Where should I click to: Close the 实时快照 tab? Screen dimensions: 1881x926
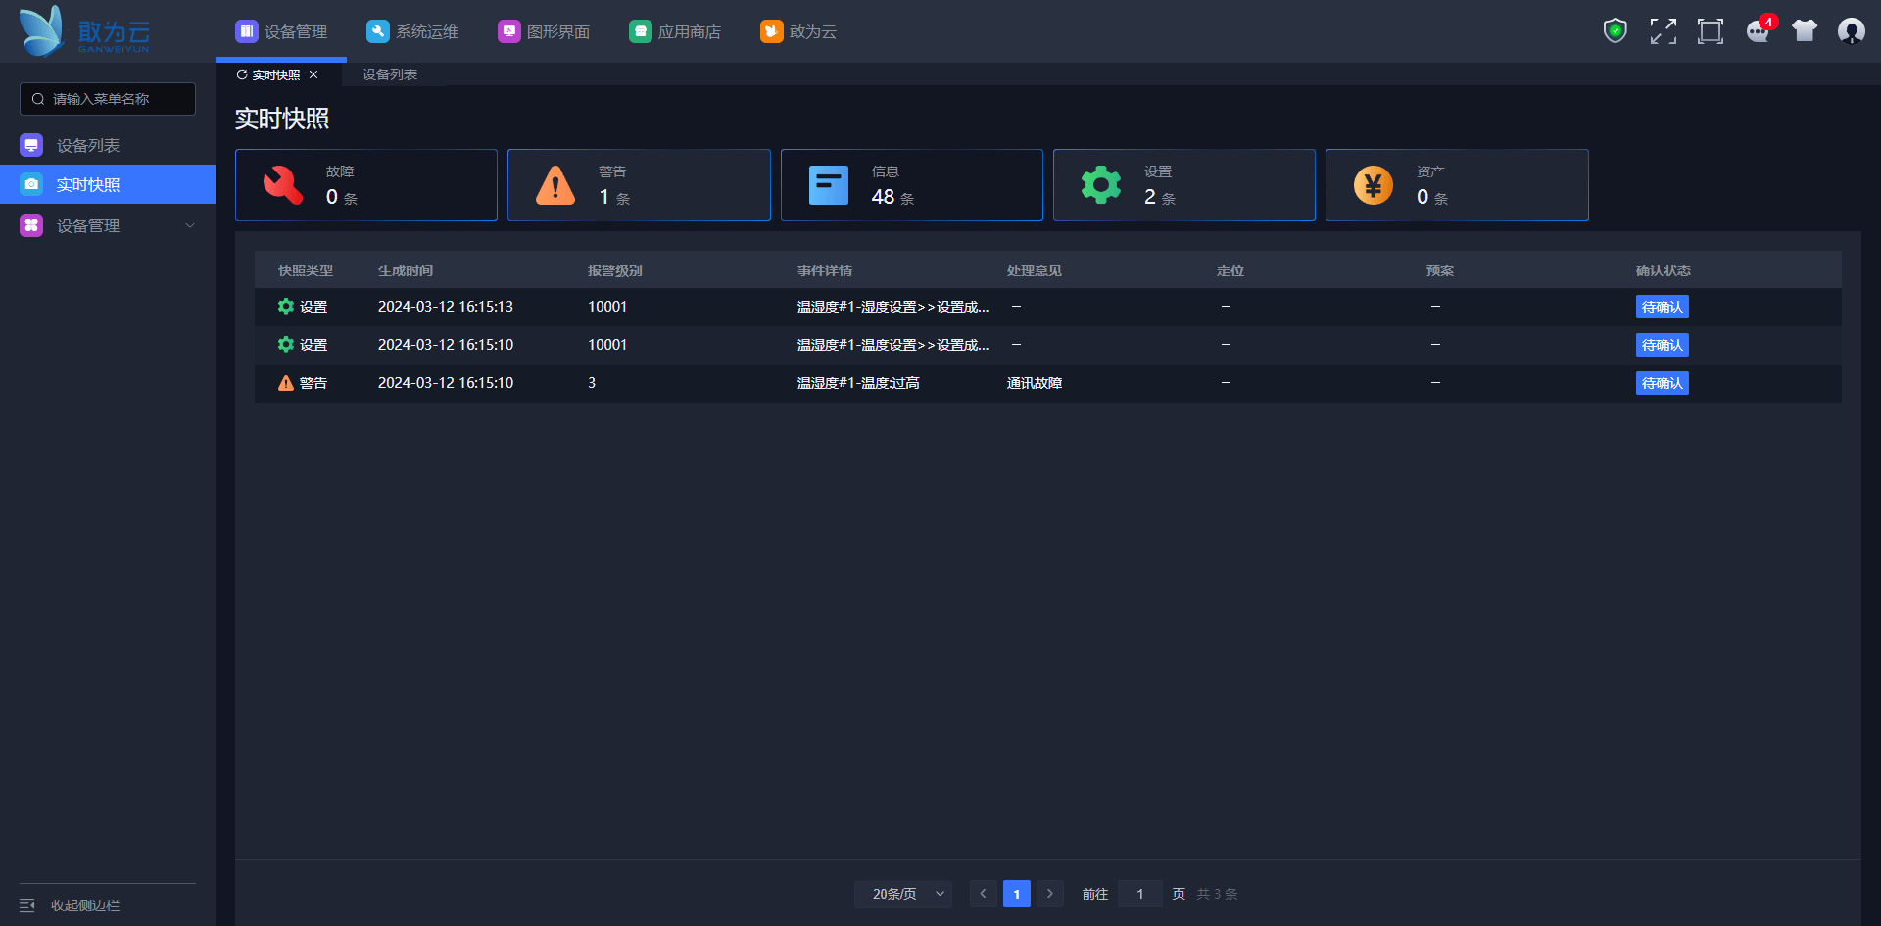point(313,74)
